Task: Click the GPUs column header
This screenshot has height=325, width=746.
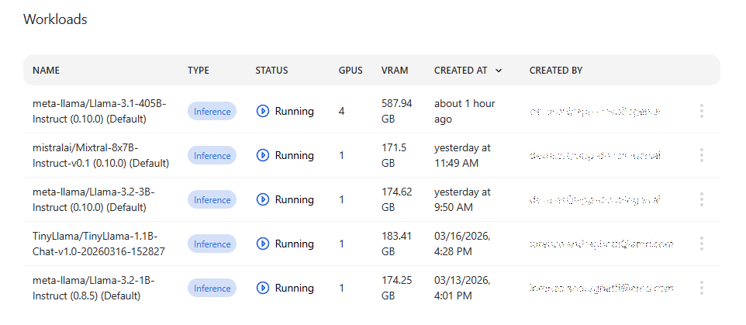Action: point(351,71)
